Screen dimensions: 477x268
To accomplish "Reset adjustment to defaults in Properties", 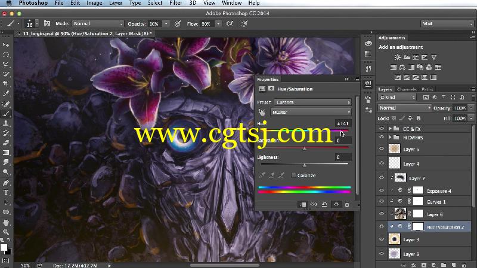I will [324, 204].
